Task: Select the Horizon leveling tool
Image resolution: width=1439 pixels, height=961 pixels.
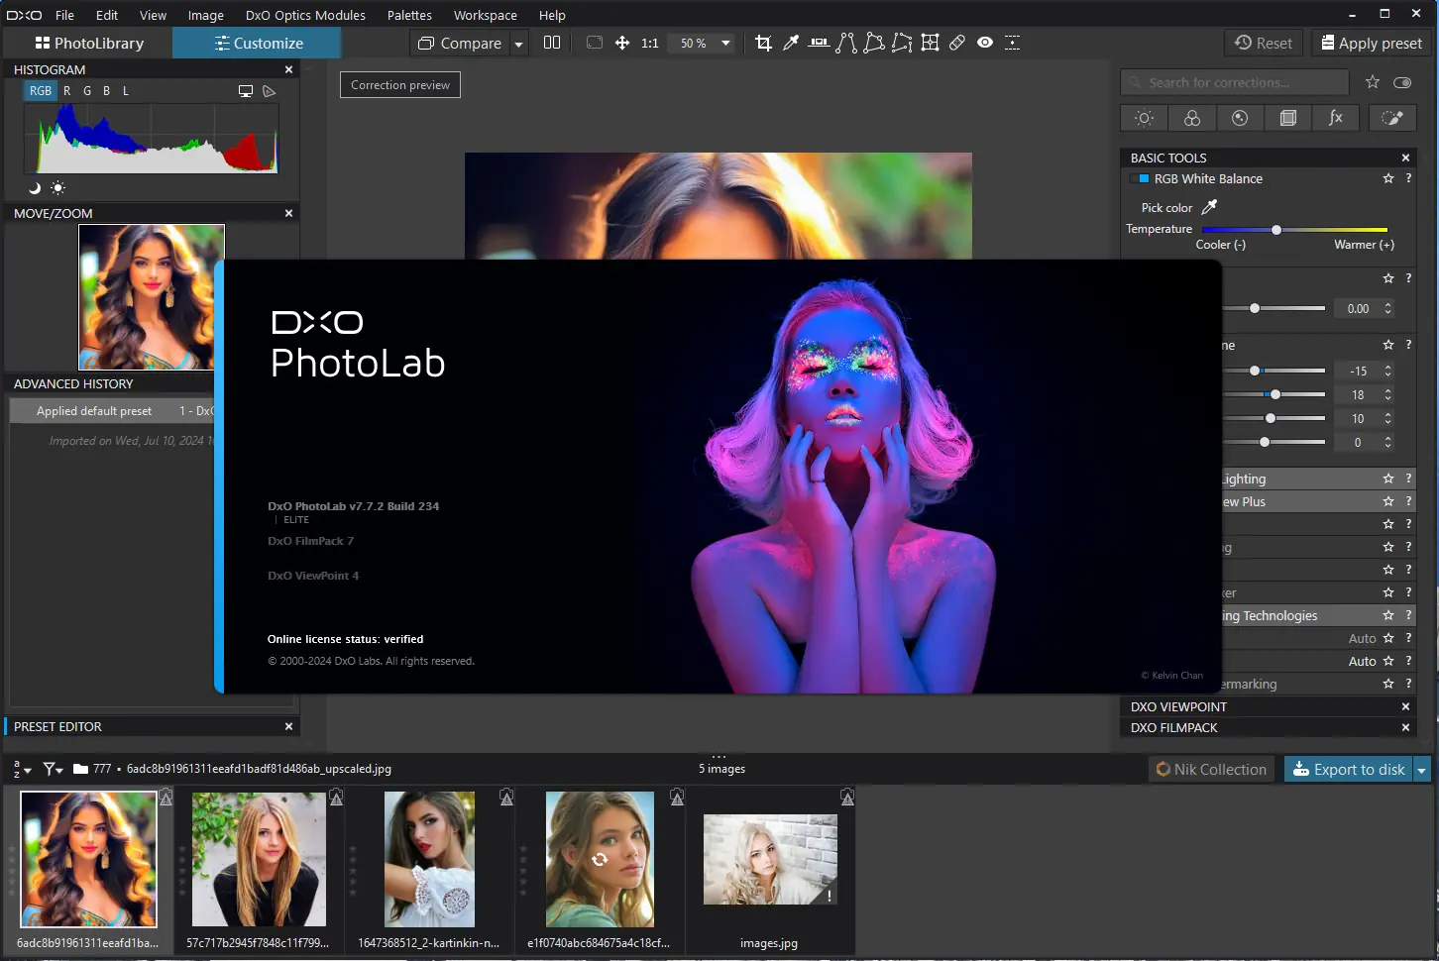Action: coord(819,43)
